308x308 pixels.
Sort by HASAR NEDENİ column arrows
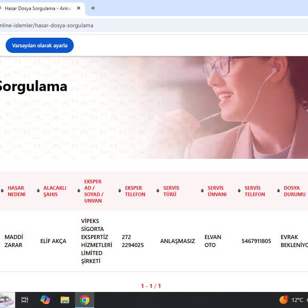[x=2, y=191]
